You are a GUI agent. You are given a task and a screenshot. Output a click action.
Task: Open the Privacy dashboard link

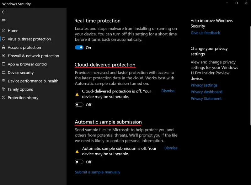click(206, 92)
